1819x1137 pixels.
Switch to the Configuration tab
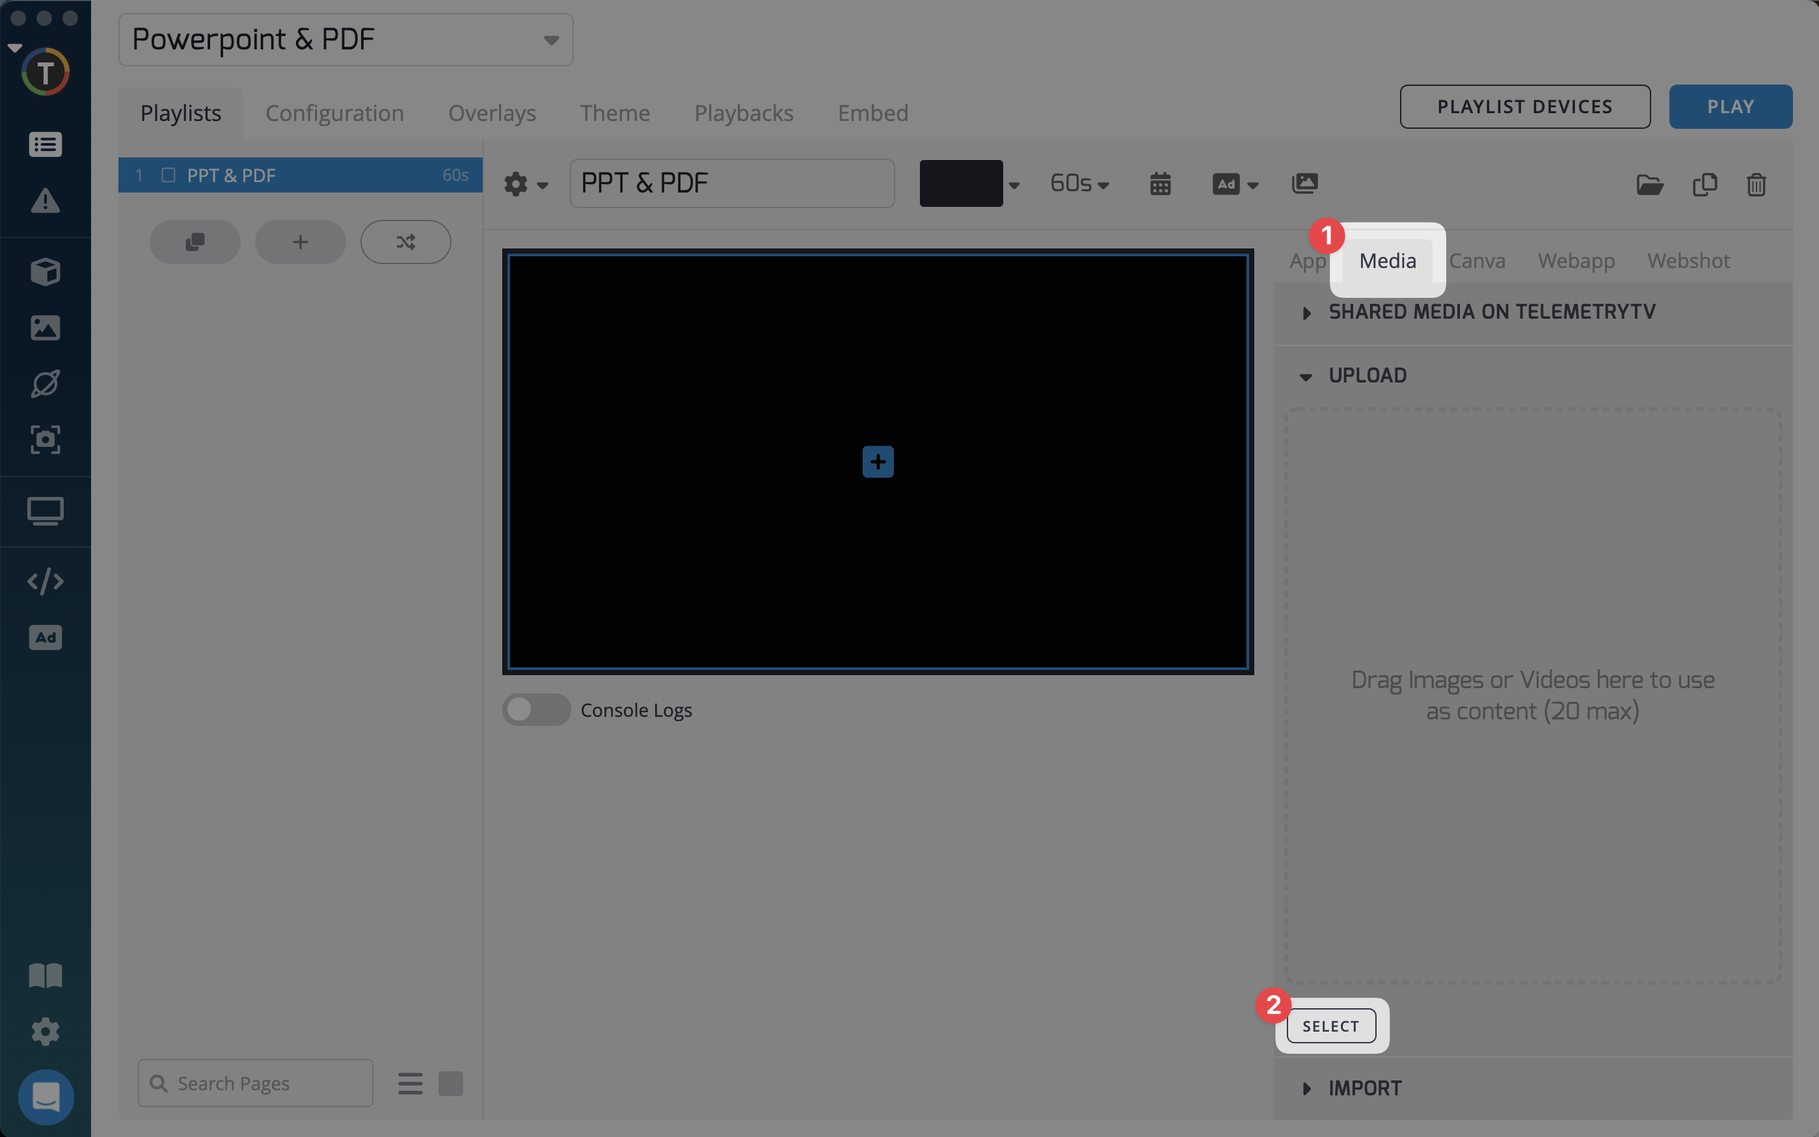pyautogui.click(x=334, y=113)
